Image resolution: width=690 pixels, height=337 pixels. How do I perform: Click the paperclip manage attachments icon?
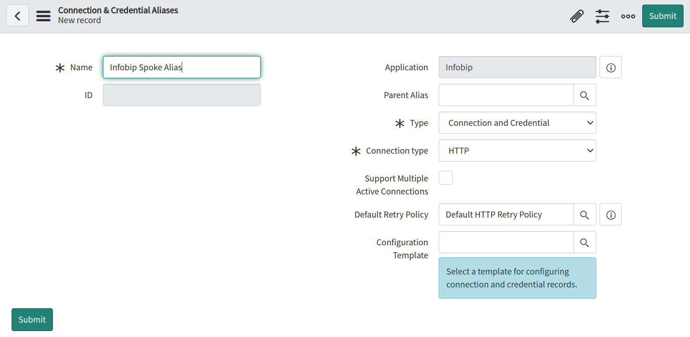[576, 16]
